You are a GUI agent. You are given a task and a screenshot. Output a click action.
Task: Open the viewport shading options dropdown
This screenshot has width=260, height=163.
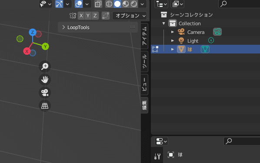(x=142, y=4)
